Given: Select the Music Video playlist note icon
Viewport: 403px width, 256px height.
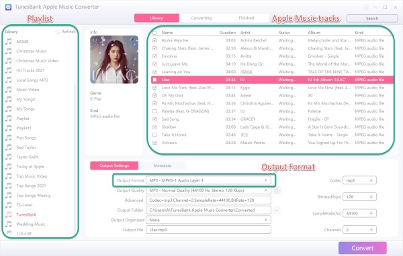Looking at the screenshot, I should pyautogui.click(x=9, y=90).
